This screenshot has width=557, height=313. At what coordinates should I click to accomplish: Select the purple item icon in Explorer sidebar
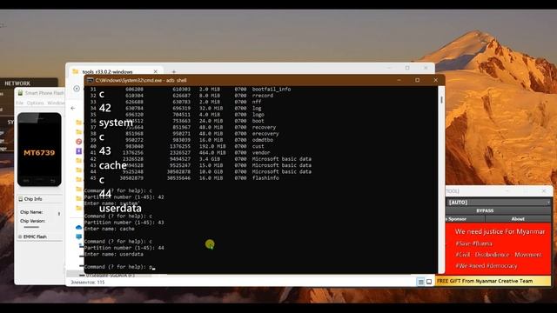[x=79, y=150]
